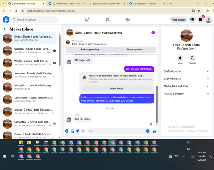Screen dimensions: 214x170
Task: Expand Media, files and links section
Action: [186, 86]
